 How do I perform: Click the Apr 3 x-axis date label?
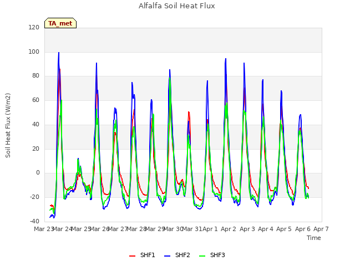(247, 229)
